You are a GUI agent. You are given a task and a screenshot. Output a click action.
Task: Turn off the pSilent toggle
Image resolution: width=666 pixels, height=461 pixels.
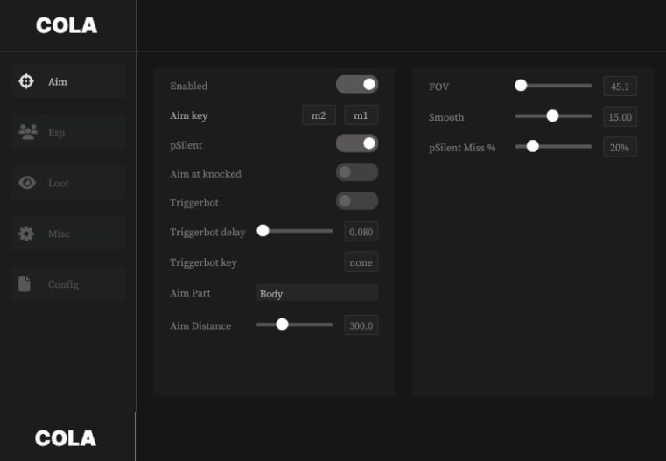tap(357, 143)
